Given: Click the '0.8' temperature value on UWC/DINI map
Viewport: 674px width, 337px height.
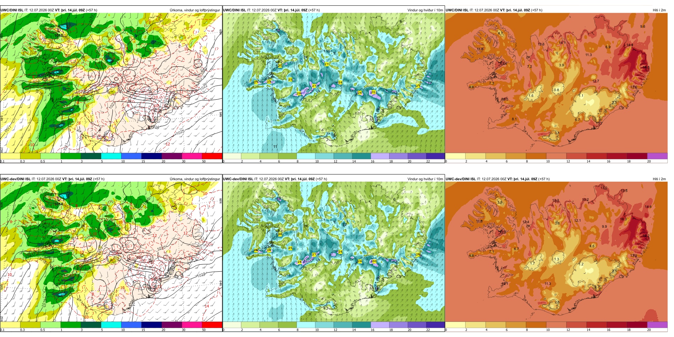Looking at the screenshot, I should tap(556, 90).
